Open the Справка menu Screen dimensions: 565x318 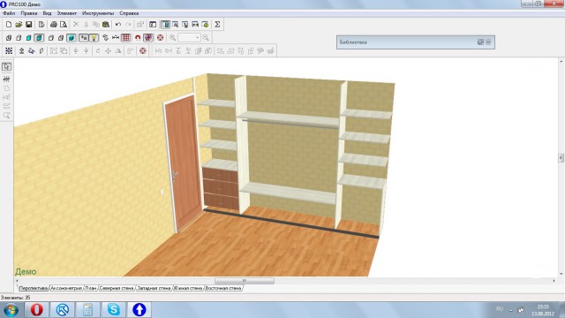point(129,13)
